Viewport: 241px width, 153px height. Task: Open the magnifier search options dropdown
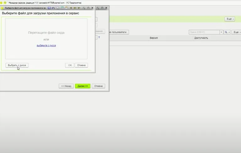(x=227, y=32)
